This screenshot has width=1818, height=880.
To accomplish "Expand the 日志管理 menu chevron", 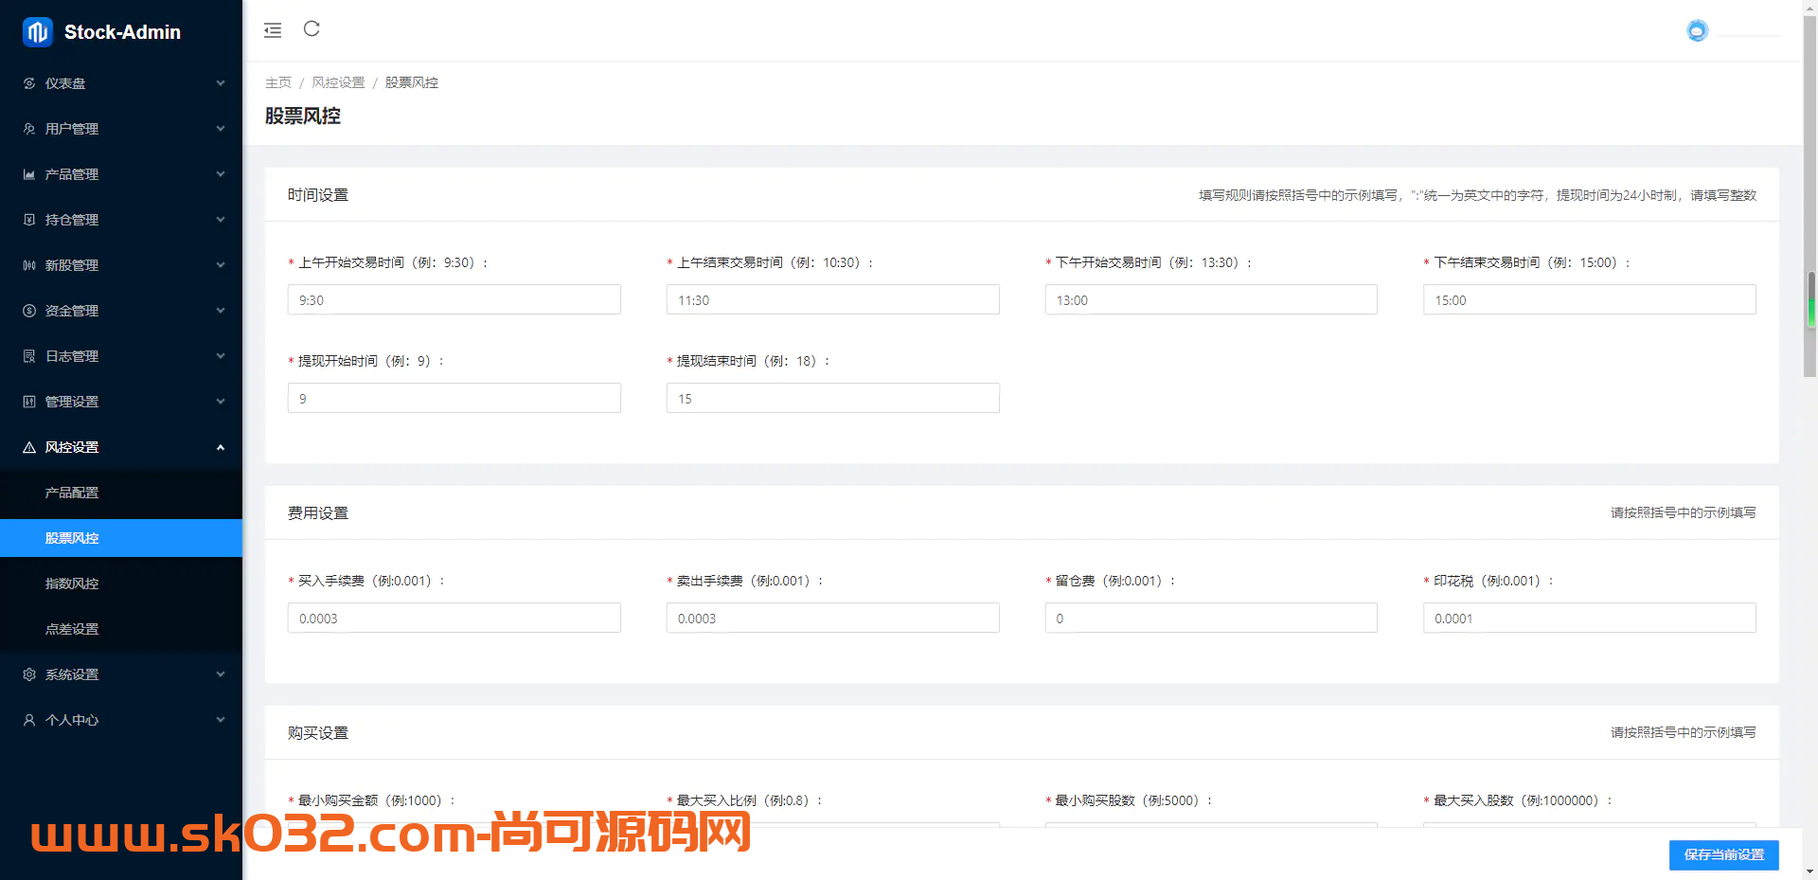I will pos(221,356).
